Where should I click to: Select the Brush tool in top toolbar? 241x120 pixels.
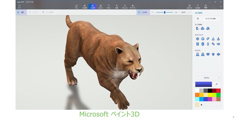(x=76, y=6)
